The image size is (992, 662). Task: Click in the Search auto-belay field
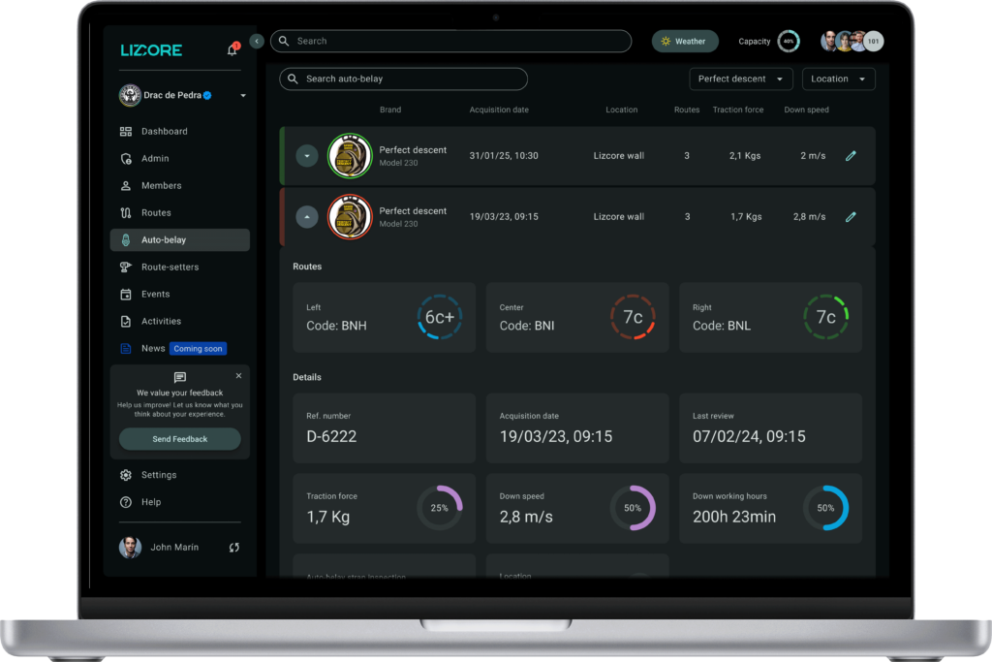[x=404, y=79]
